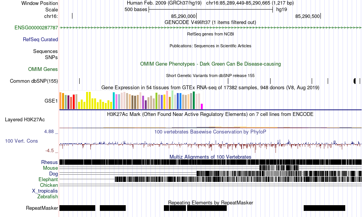Click the 100 vertebrates PhyloP title
The image size is (362, 217).
210,132
